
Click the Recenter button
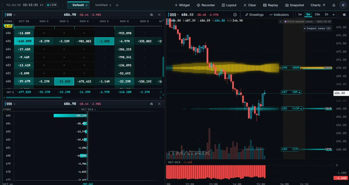(x=206, y=5)
